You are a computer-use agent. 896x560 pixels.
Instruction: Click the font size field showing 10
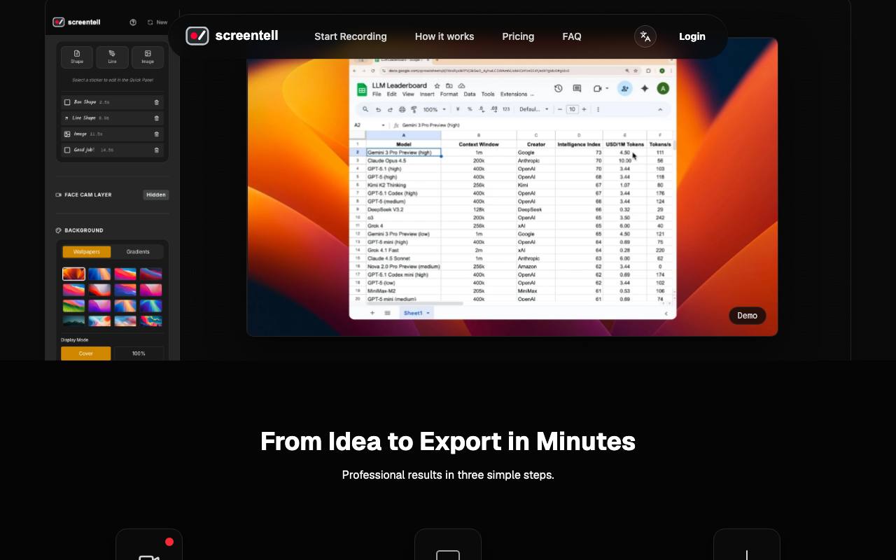(573, 109)
